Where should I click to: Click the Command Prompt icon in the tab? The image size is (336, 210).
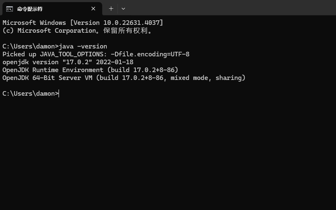pos(9,9)
